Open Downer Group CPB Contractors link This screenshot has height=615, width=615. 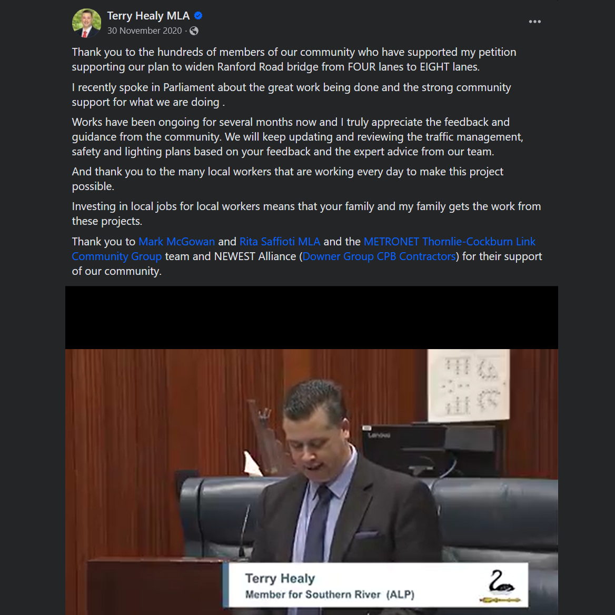click(379, 256)
